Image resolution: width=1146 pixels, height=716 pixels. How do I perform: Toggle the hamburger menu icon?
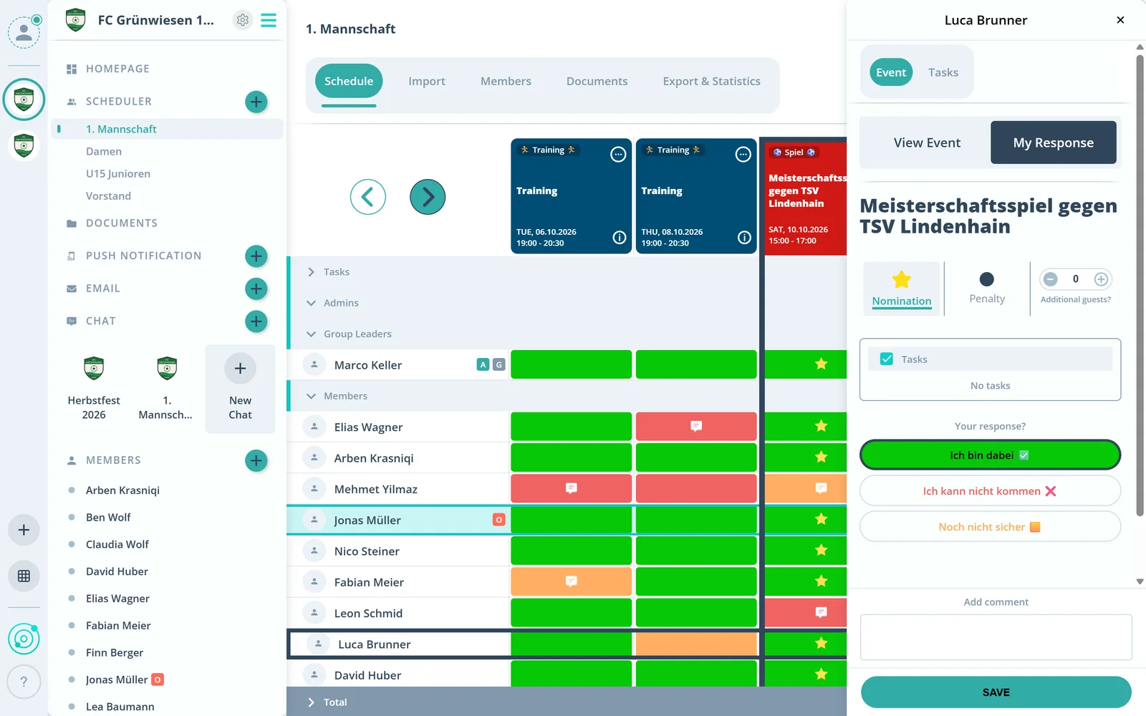pos(269,20)
